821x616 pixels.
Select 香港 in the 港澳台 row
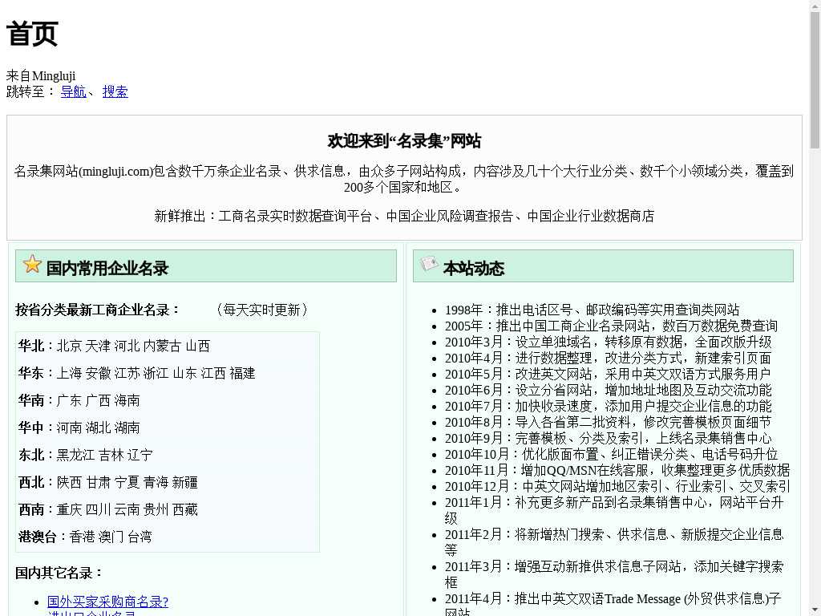(82, 537)
